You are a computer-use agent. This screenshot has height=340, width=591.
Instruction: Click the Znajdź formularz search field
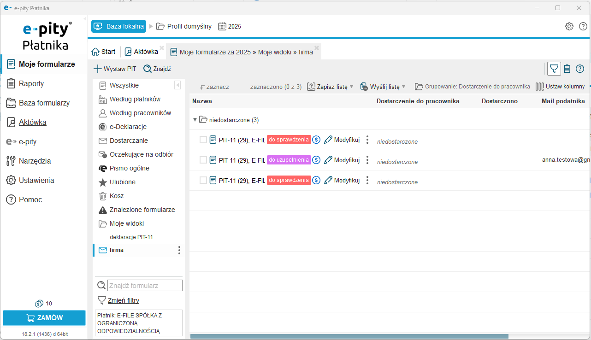[x=145, y=286]
